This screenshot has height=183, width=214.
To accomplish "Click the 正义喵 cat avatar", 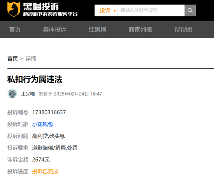I will pos(12,94).
